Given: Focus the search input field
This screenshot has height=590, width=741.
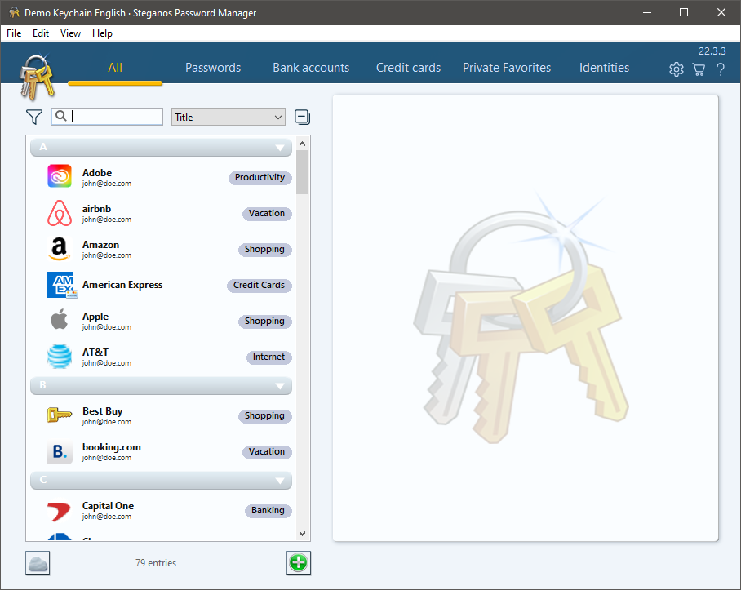Looking at the screenshot, I should tap(107, 117).
